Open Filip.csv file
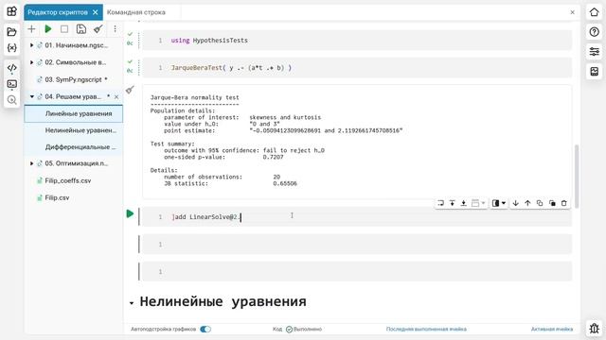The height and width of the screenshot is (340, 606). click(x=57, y=197)
